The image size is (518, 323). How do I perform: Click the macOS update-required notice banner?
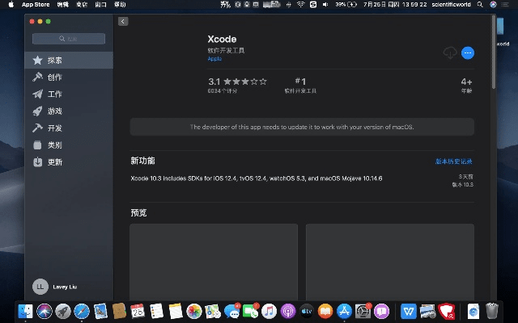[302, 127]
